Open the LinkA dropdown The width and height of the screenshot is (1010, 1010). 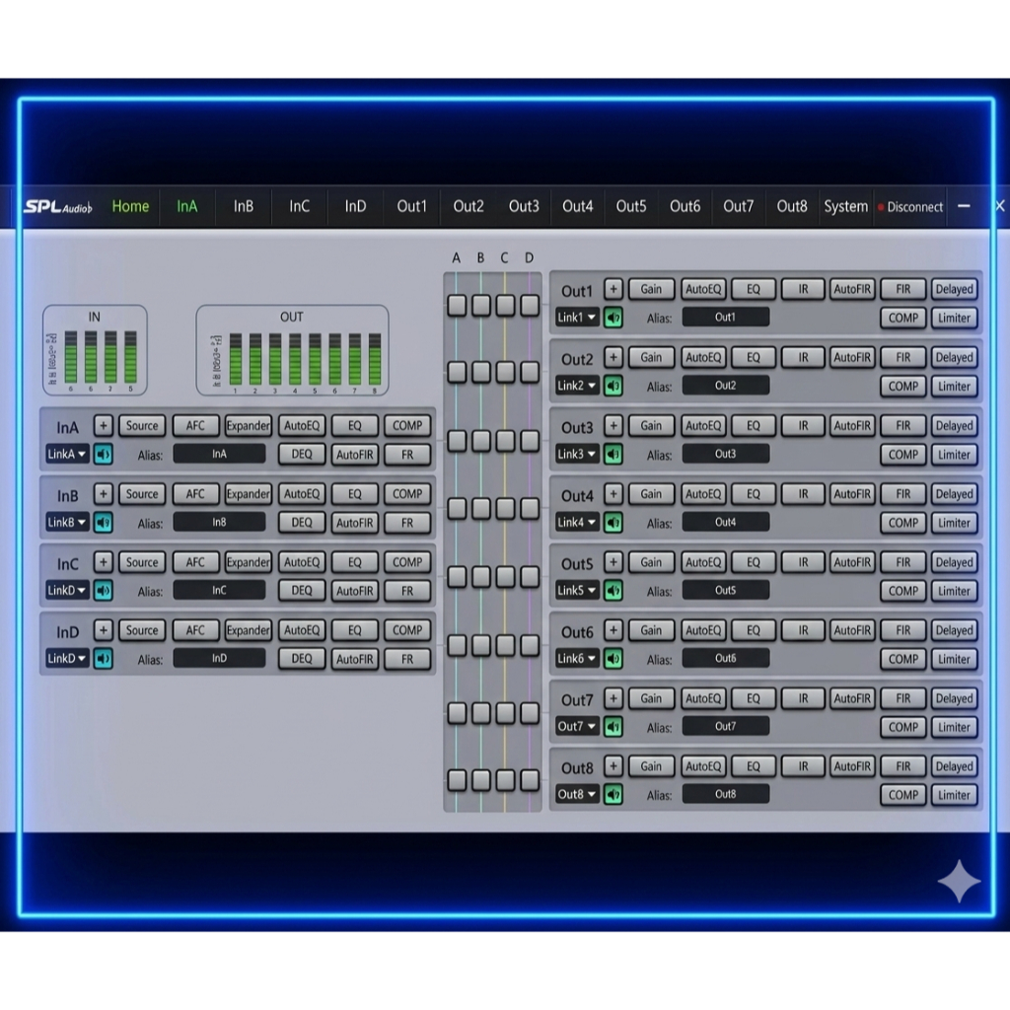(x=67, y=454)
